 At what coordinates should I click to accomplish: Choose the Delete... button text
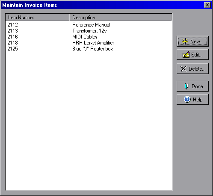(x=197, y=69)
